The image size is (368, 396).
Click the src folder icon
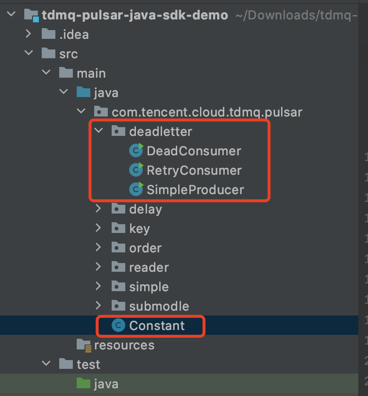coord(49,53)
